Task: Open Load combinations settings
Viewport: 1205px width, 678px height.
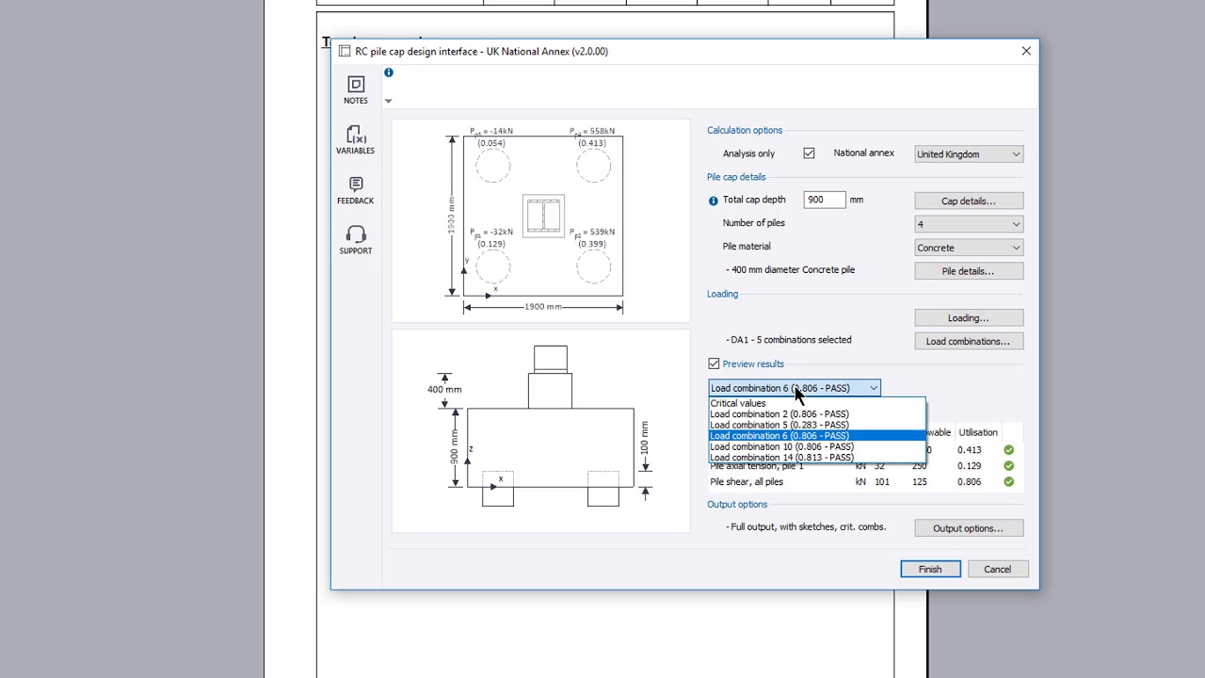Action: pyautogui.click(x=969, y=341)
